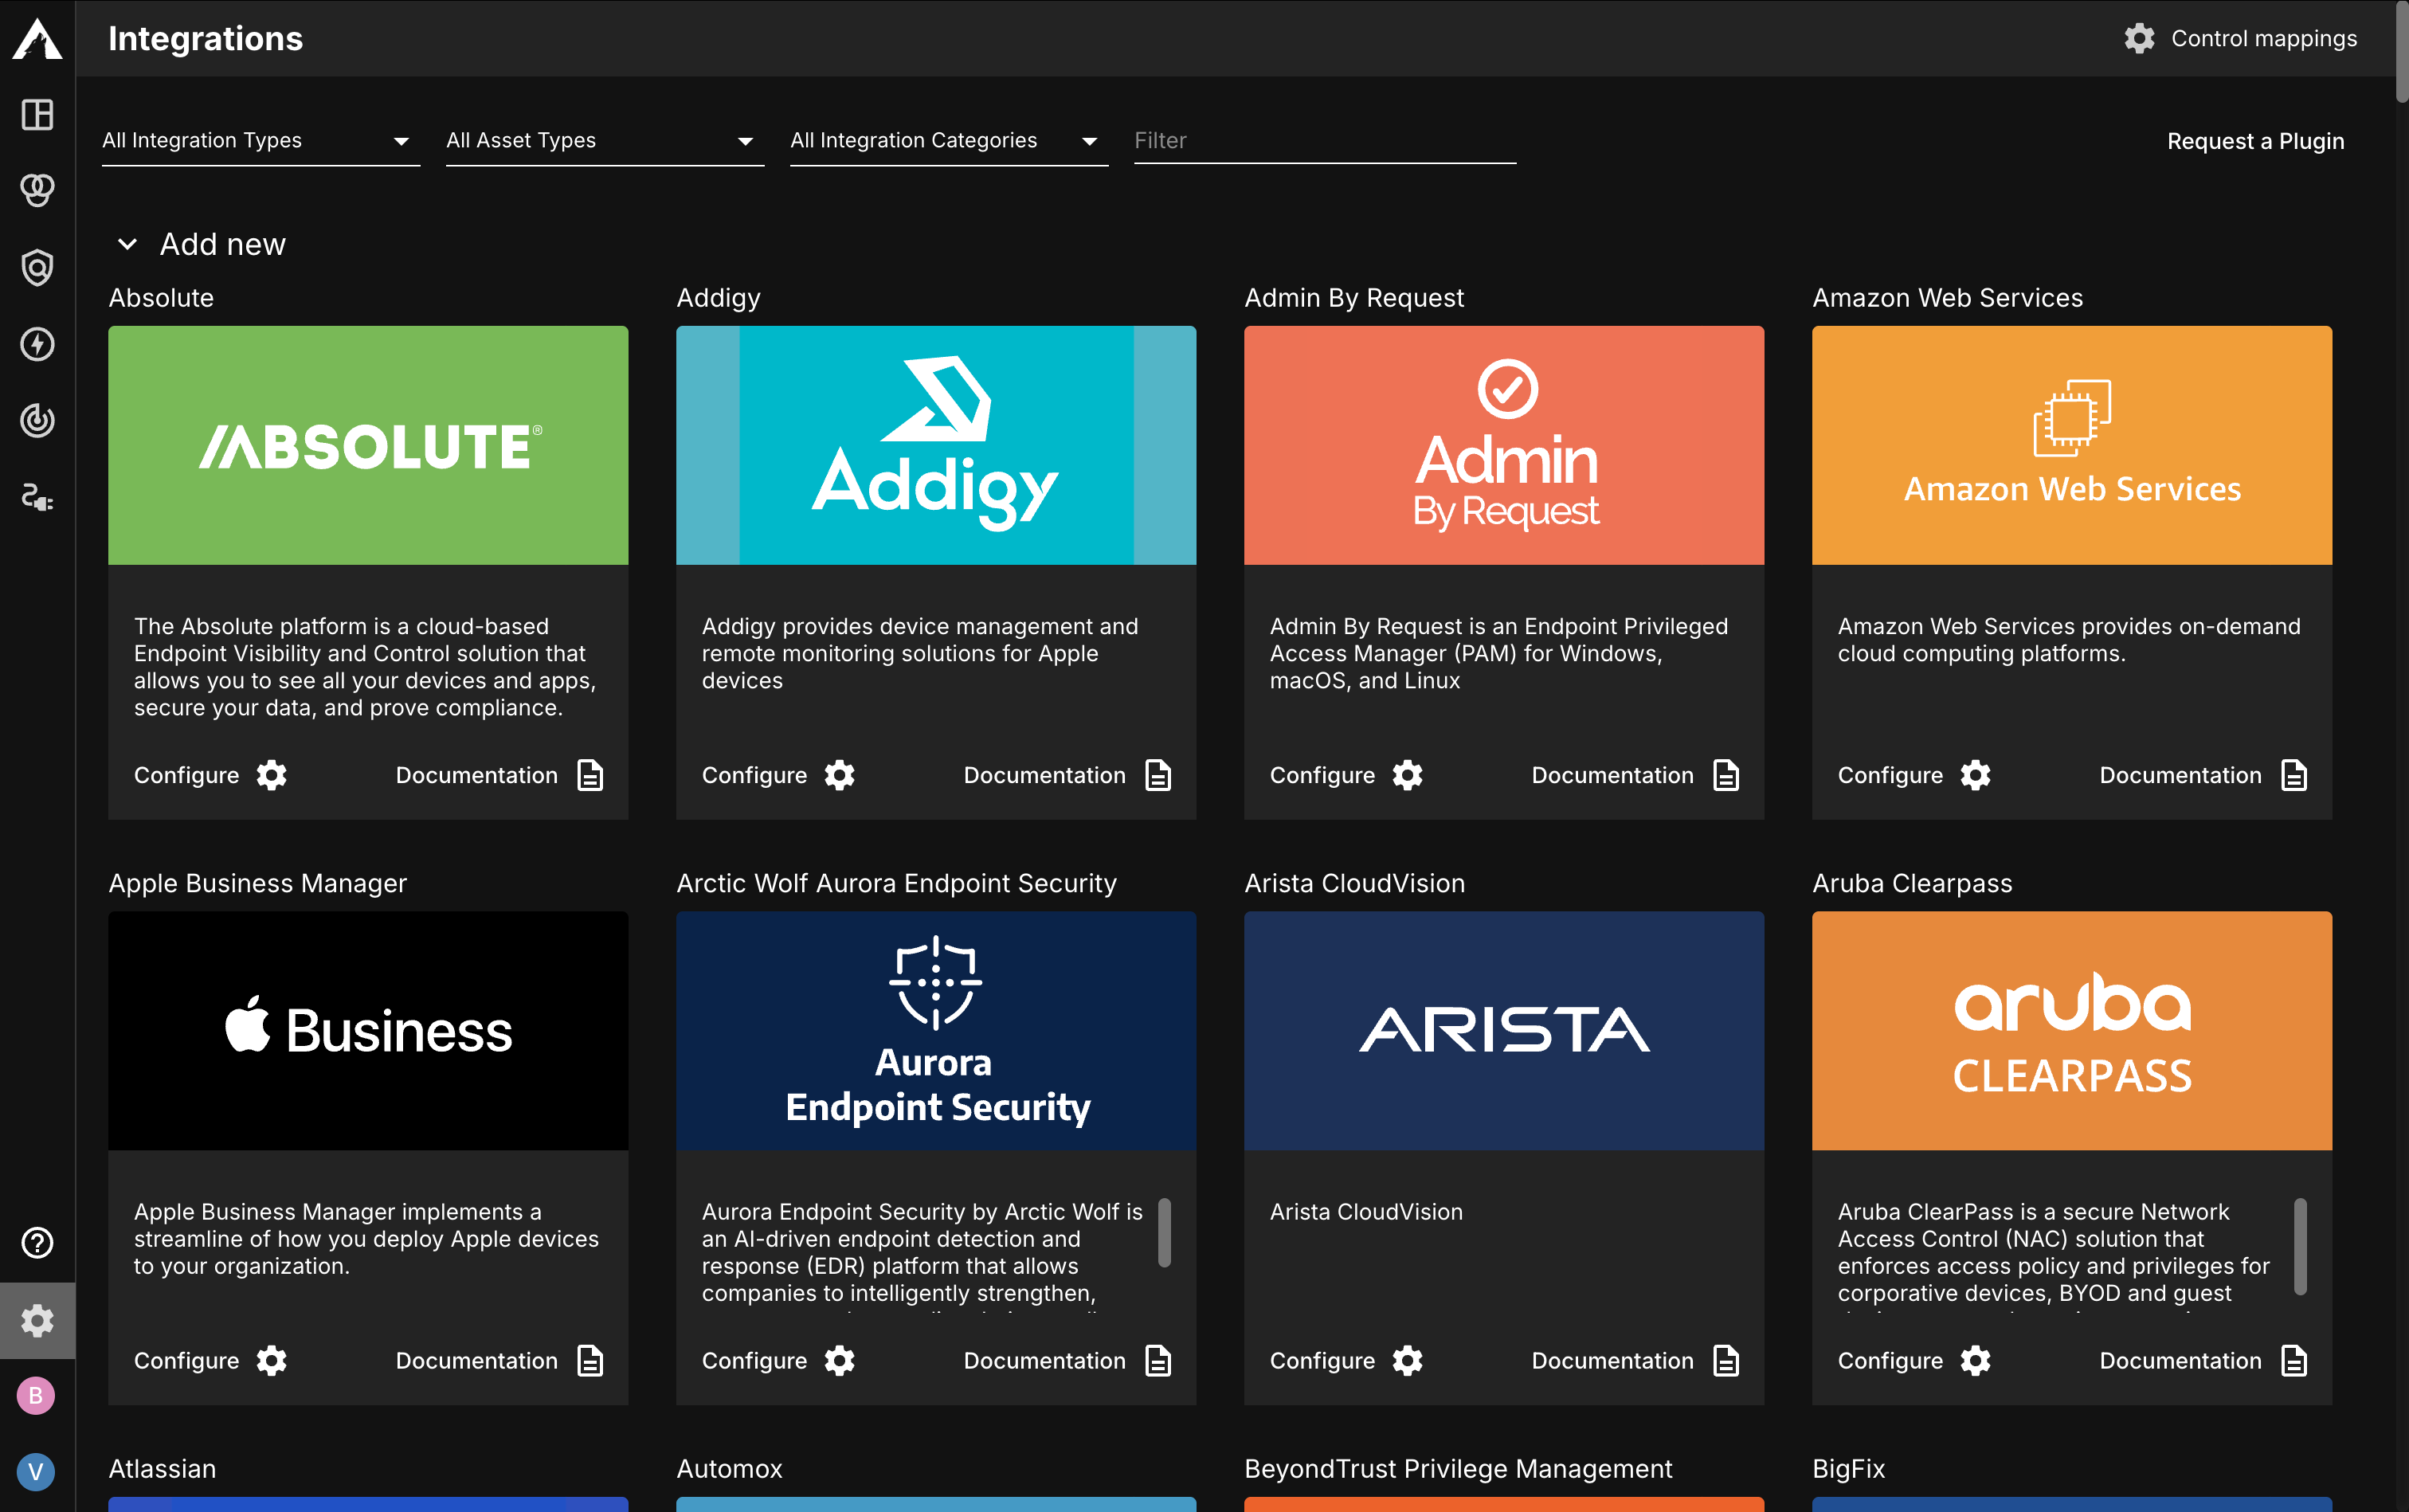The image size is (2409, 1512).
Task: Click the Admin By Request logo banner
Action: coord(1504,445)
